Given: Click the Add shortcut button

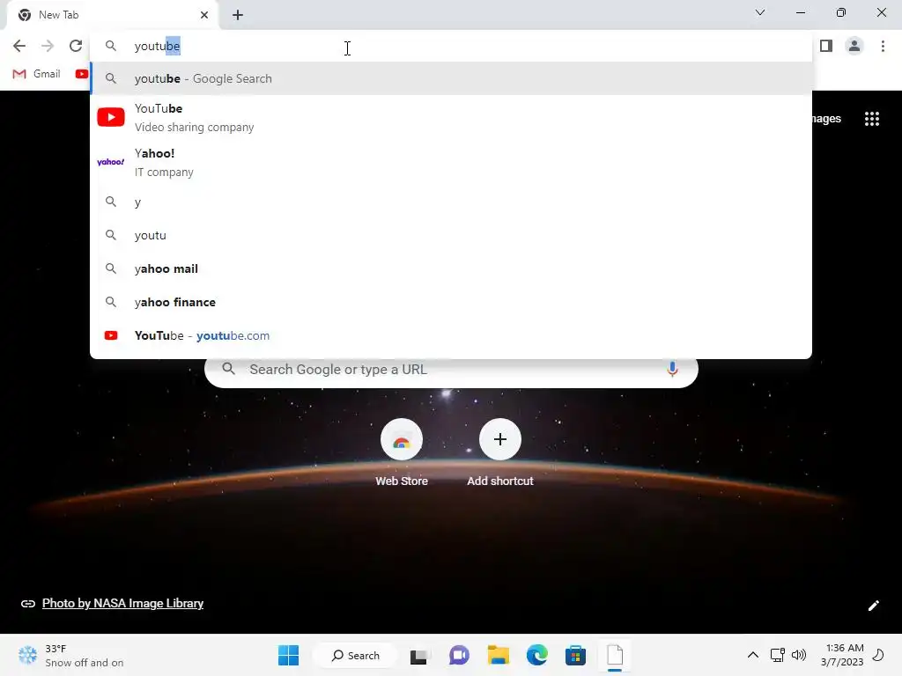Looking at the screenshot, I should pos(500,453).
